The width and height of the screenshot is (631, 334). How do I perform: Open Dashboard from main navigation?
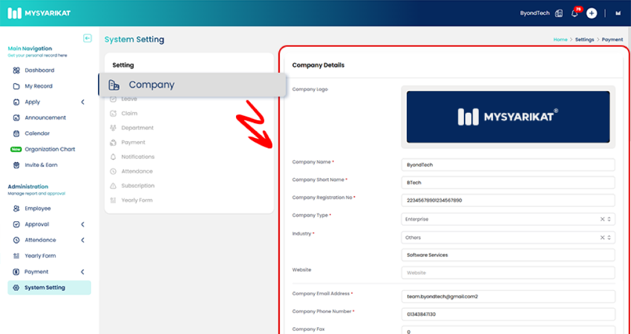point(39,70)
